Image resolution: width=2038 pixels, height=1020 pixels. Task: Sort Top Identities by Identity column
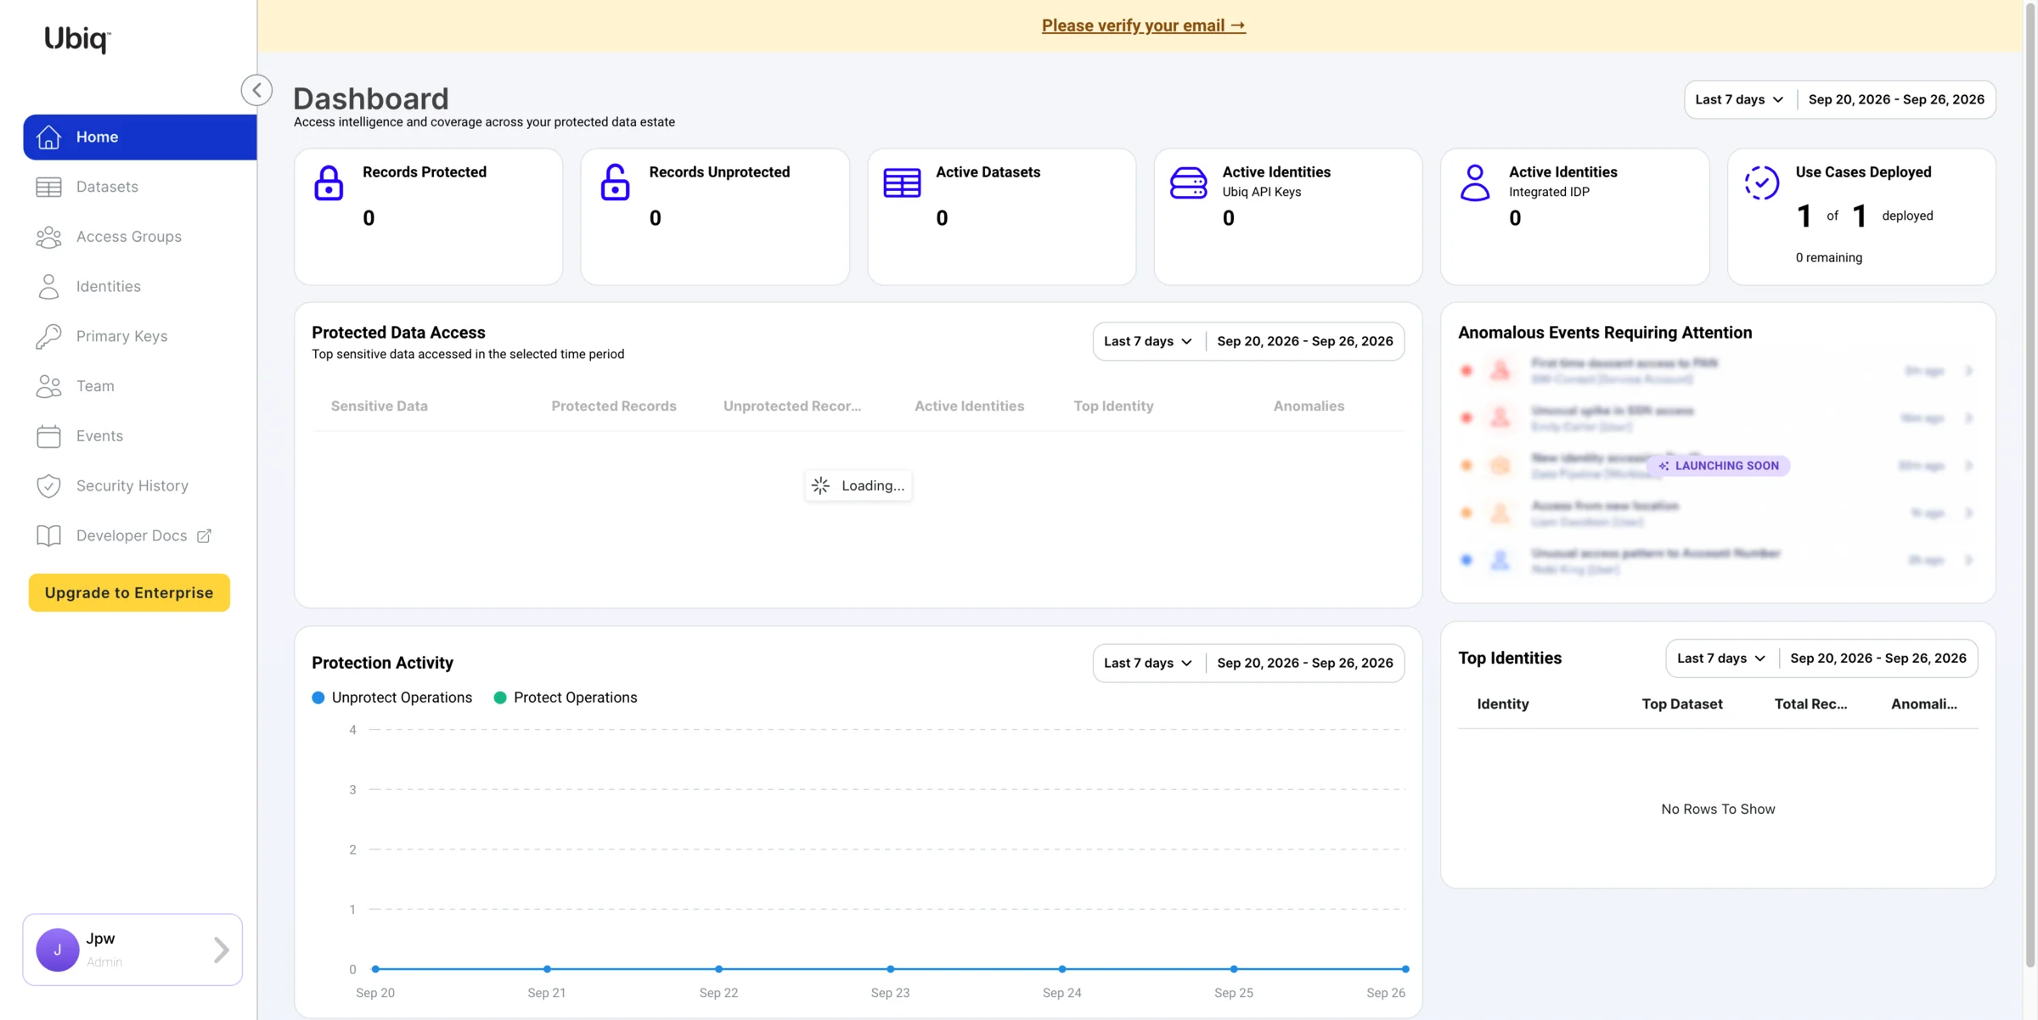coord(1502,704)
